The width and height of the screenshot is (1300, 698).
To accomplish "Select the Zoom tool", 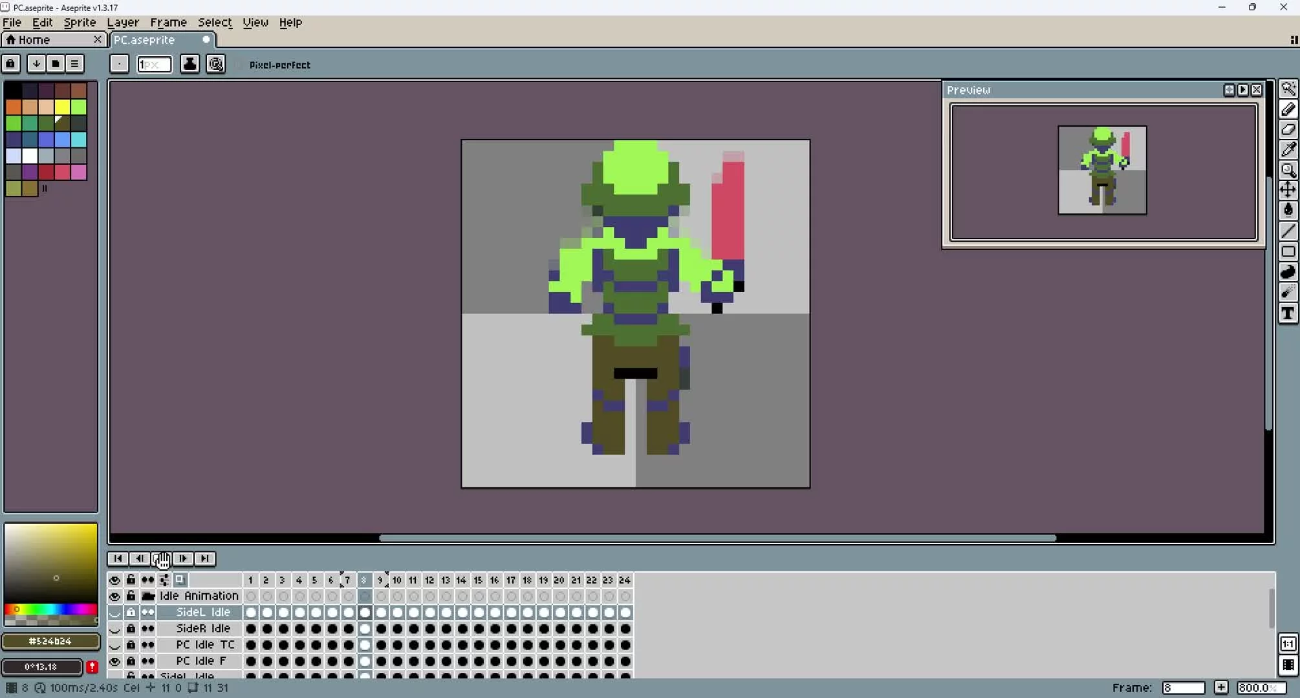I will (1288, 171).
